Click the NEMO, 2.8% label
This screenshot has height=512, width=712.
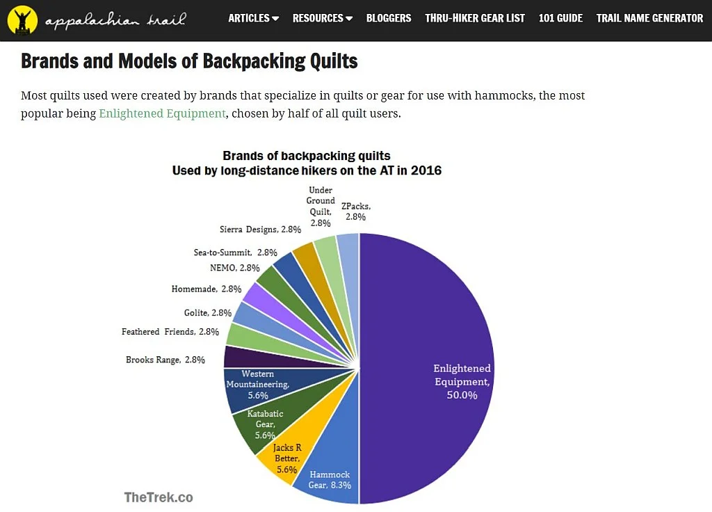235,268
